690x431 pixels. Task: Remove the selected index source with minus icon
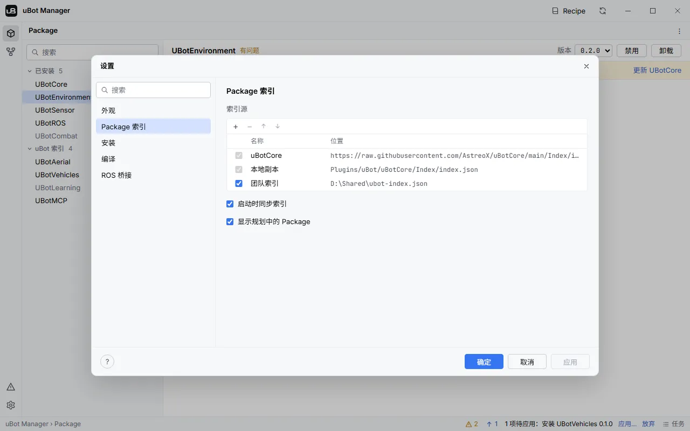pyautogui.click(x=250, y=127)
